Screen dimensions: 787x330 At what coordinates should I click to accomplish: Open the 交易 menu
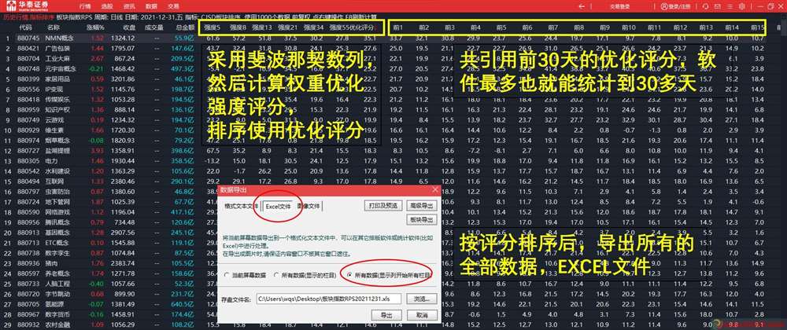[x=172, y=6]
